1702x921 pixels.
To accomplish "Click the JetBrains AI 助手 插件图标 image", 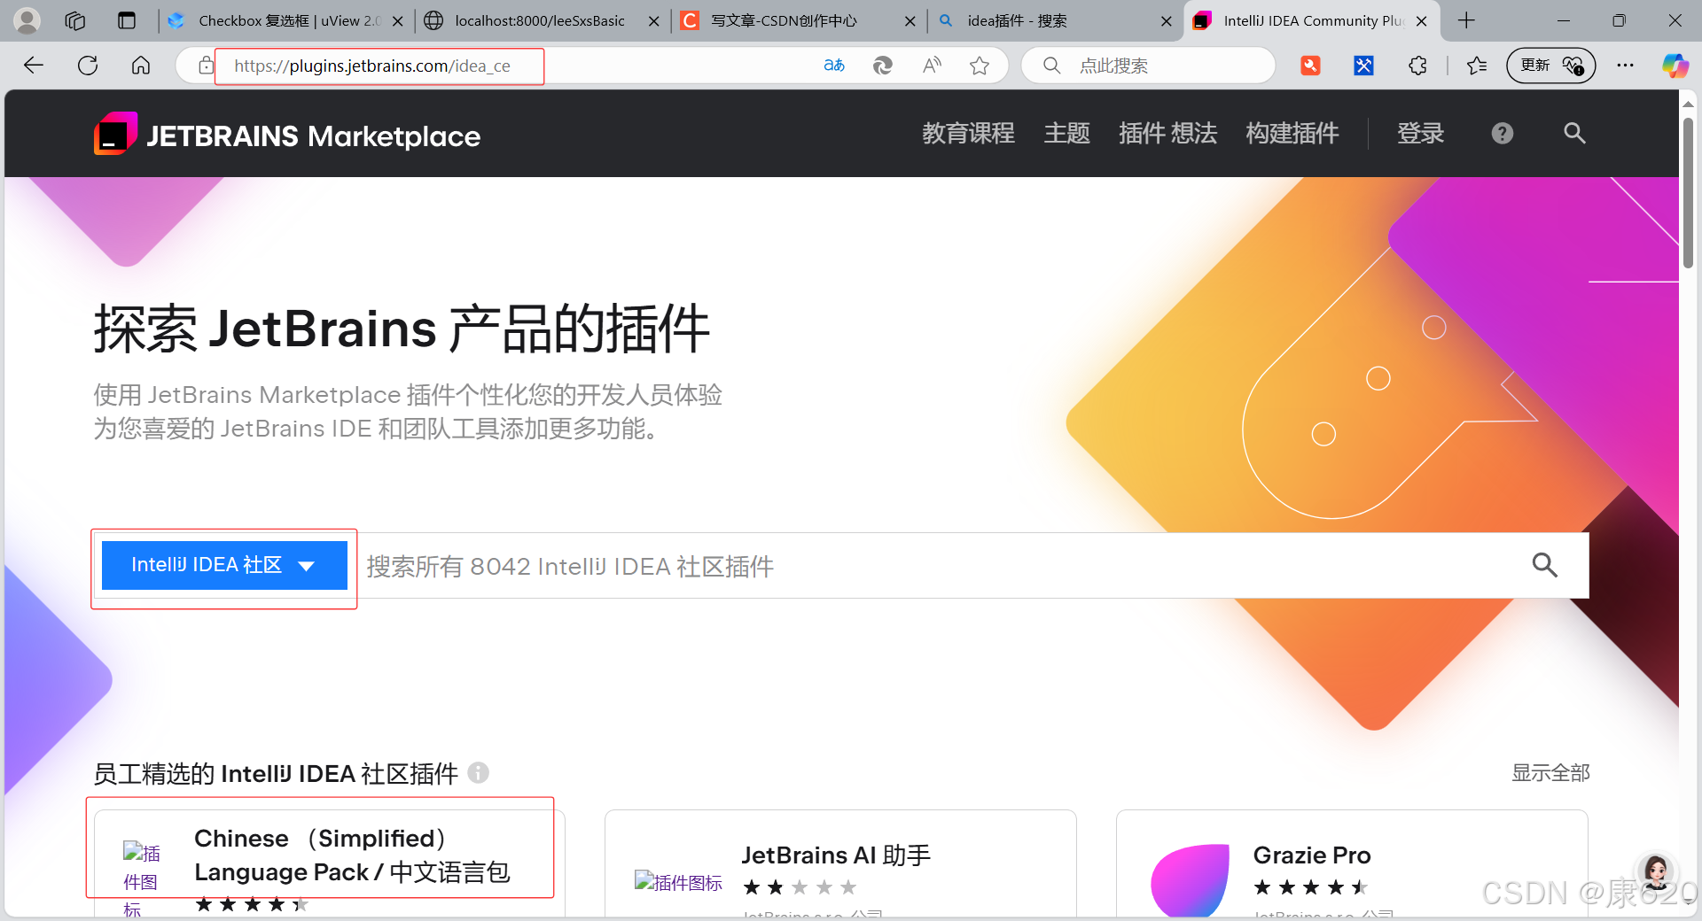I will coord(679,882).
